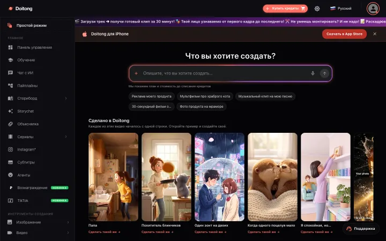Click Сделать такой же under Когда одного поцелуя мало

click(263, 232)
